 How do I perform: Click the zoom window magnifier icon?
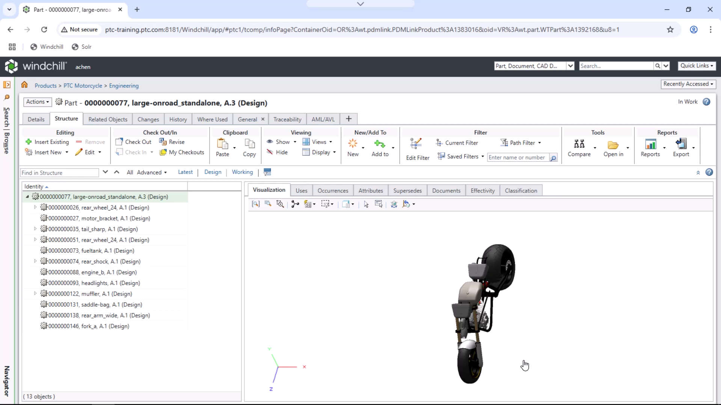[x=280, y=204]
